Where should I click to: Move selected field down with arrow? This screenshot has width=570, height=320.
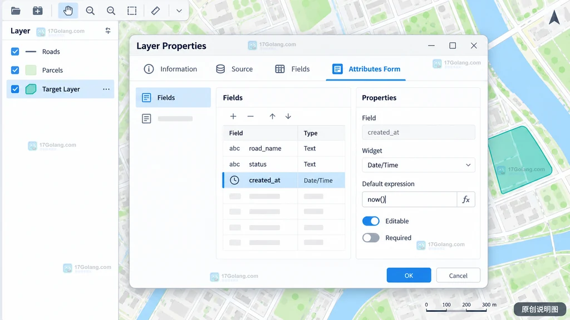tap(288, 116)
